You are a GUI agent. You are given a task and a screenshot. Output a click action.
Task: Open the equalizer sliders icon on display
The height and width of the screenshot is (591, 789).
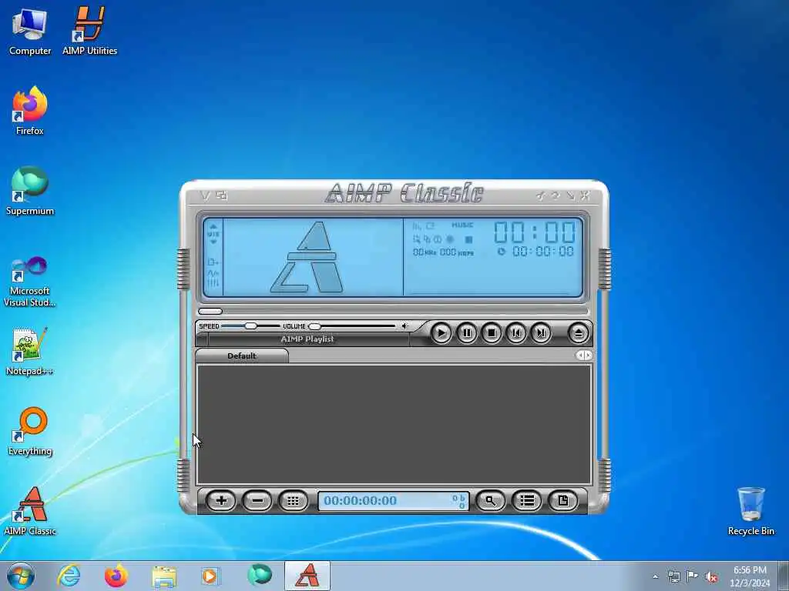point(213,283)
